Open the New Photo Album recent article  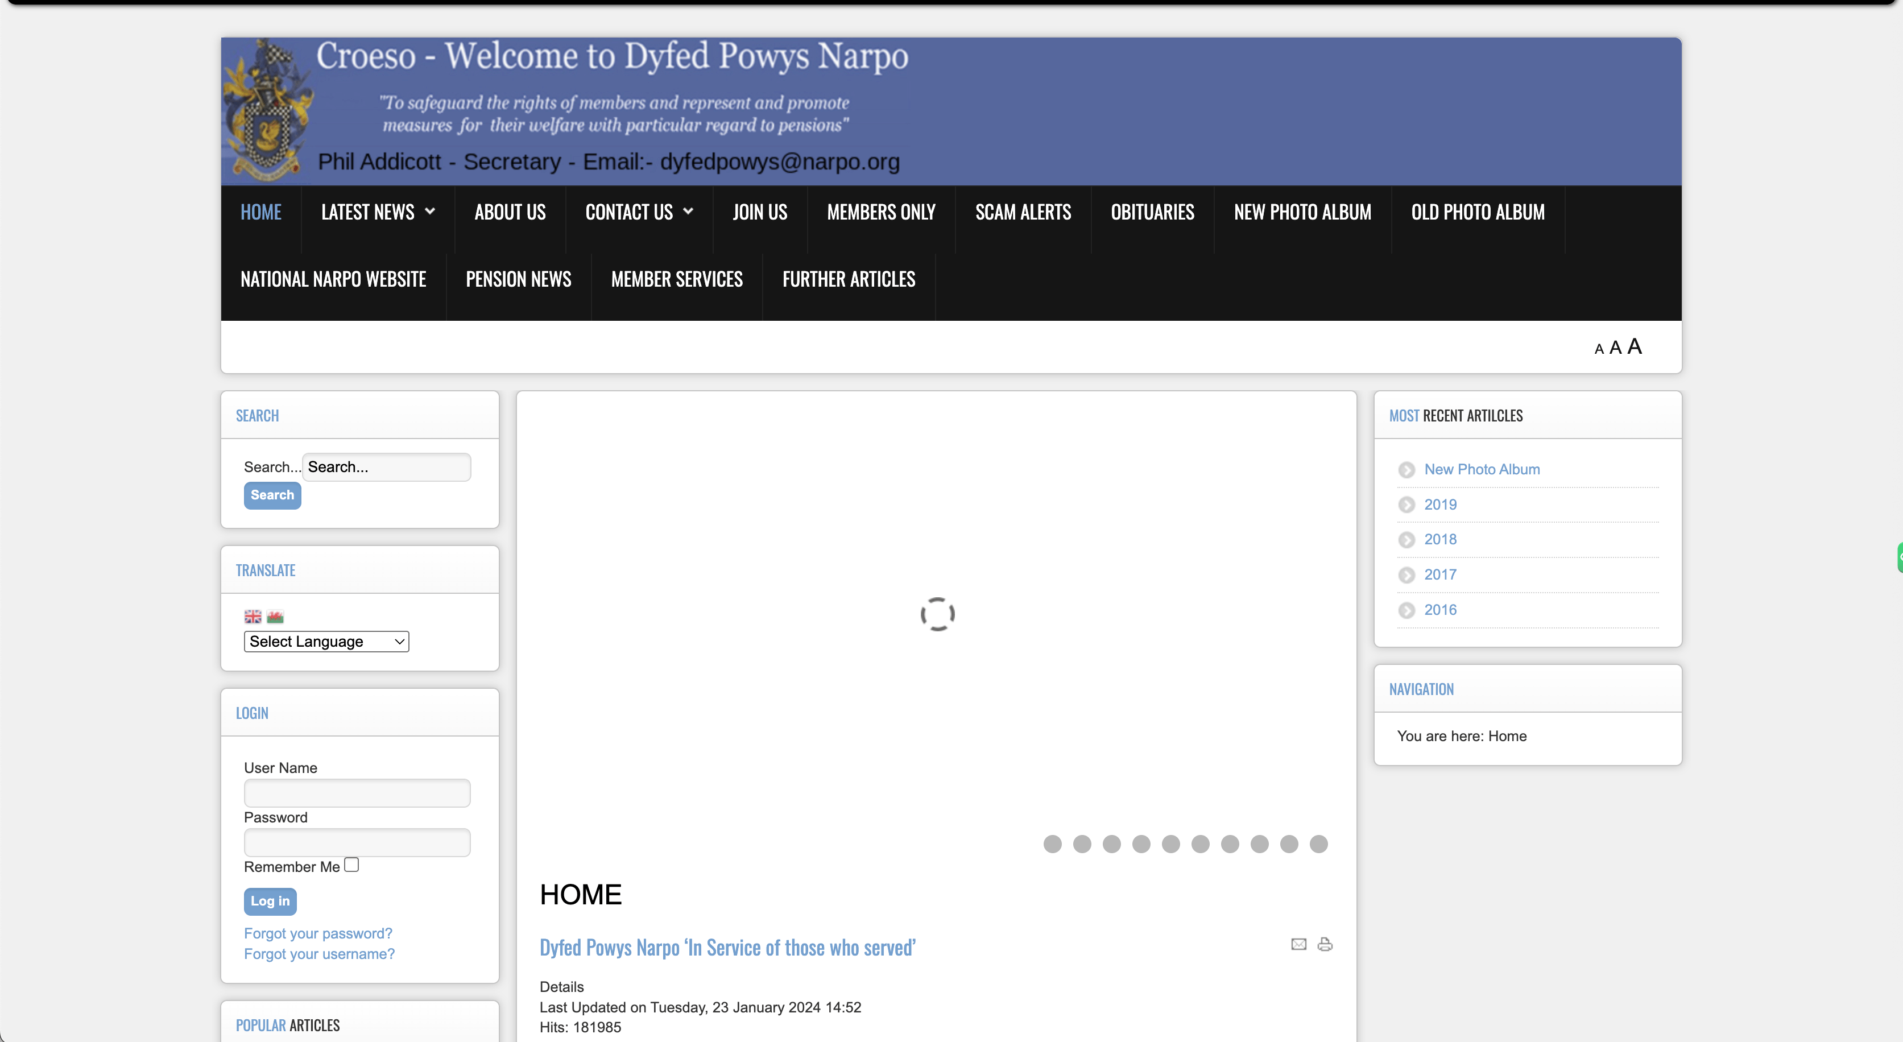(x=1482, y=469)
